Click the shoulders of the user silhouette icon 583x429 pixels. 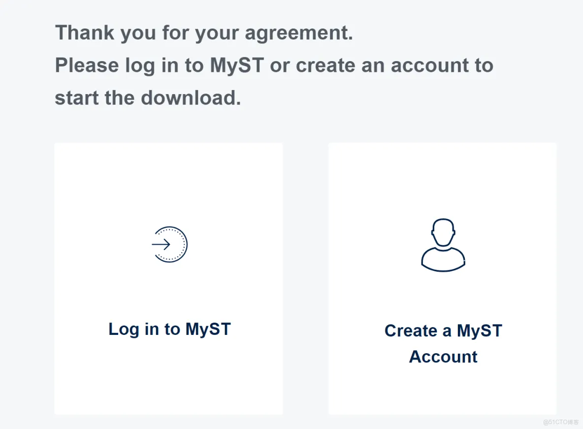443,260
